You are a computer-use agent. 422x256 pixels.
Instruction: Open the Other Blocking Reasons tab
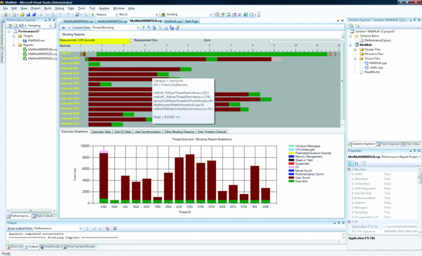179,132
